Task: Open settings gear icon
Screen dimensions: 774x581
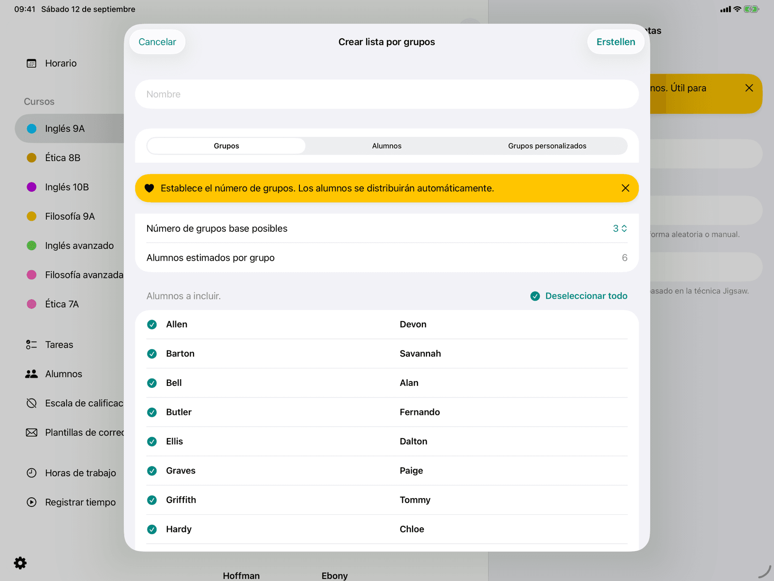Action: [20, 563]
